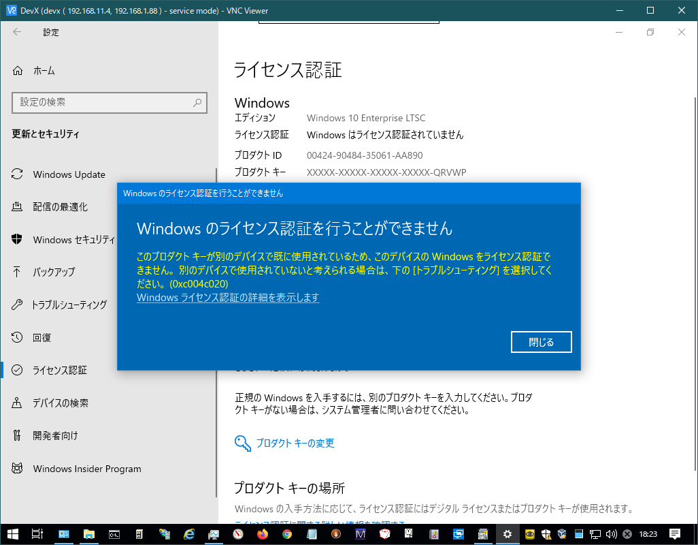This screenshot has width=698, height=545.
Task: Click the yellow eye tray icon
Action: 530,534
